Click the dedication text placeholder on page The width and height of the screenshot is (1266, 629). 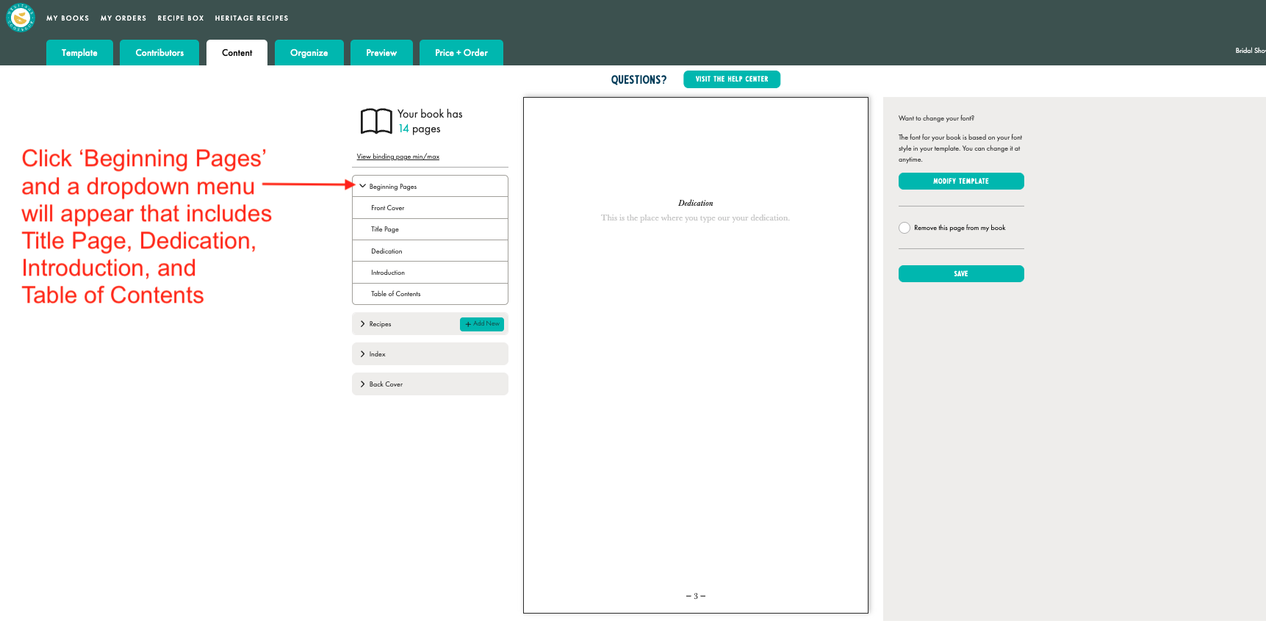coord(695,218)
